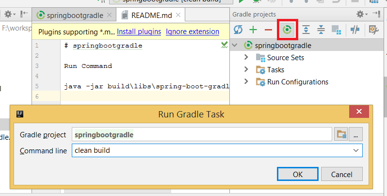
Task: Open project panel gear settings
Action: 10,15
